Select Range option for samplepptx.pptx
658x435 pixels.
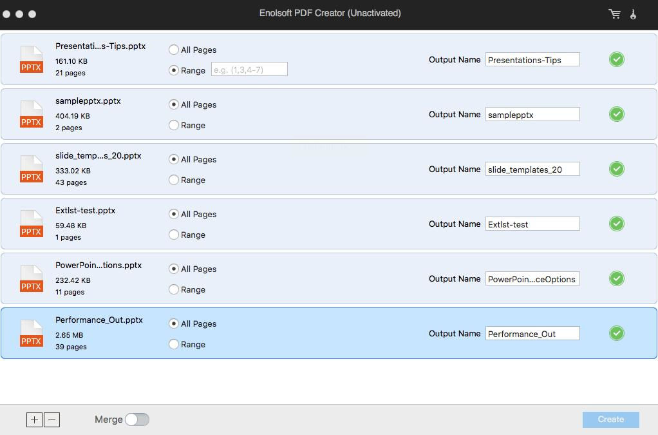point(174,125)
